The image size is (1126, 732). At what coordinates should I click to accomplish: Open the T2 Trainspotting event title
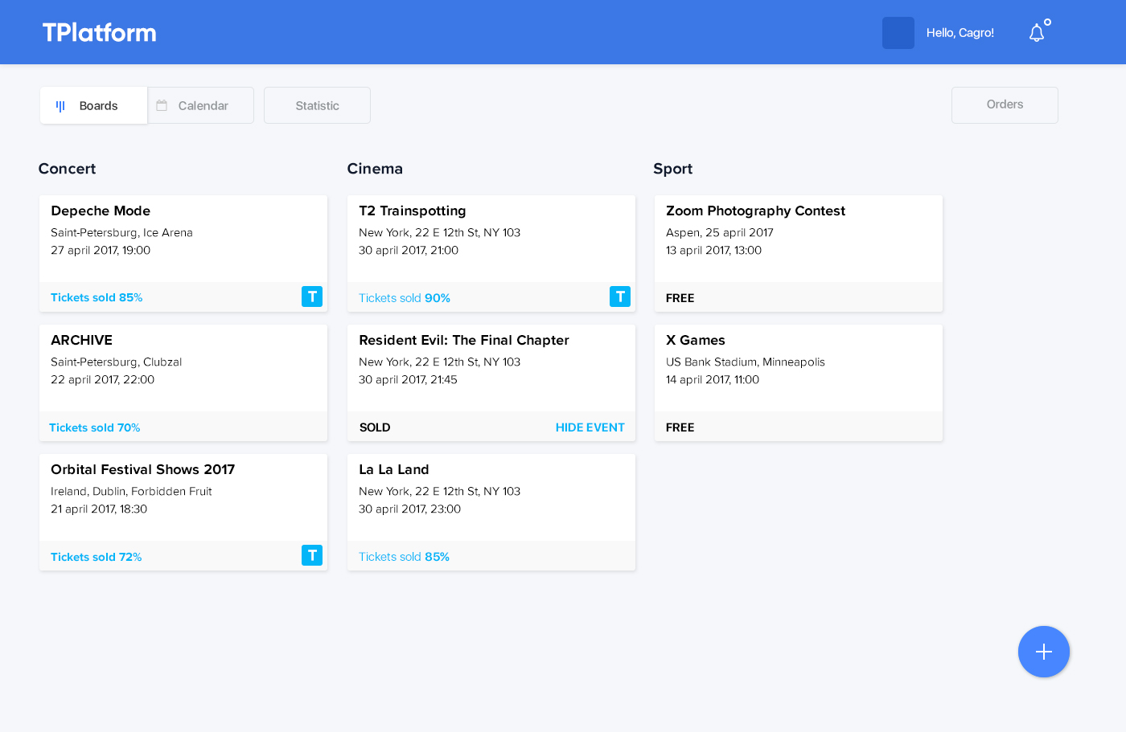point(413,211)
